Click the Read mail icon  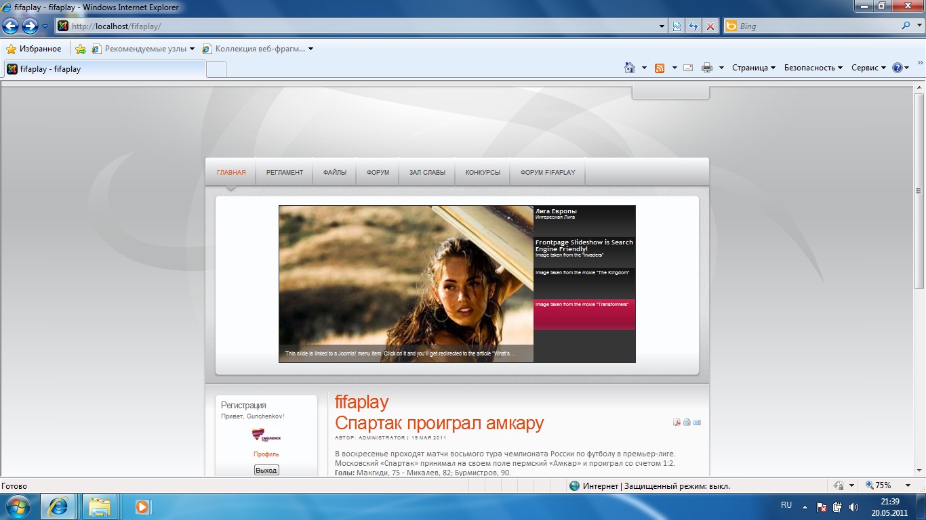pos(688,68)
